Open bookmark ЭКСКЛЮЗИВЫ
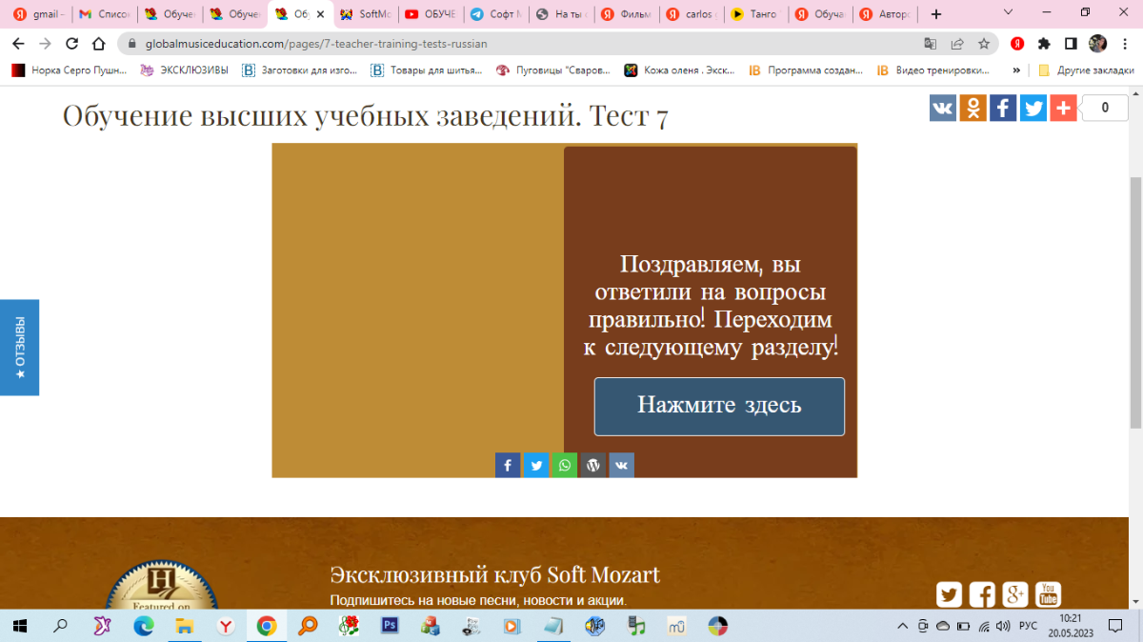The width and height of the screenshot is (1143, 642). 185,70
